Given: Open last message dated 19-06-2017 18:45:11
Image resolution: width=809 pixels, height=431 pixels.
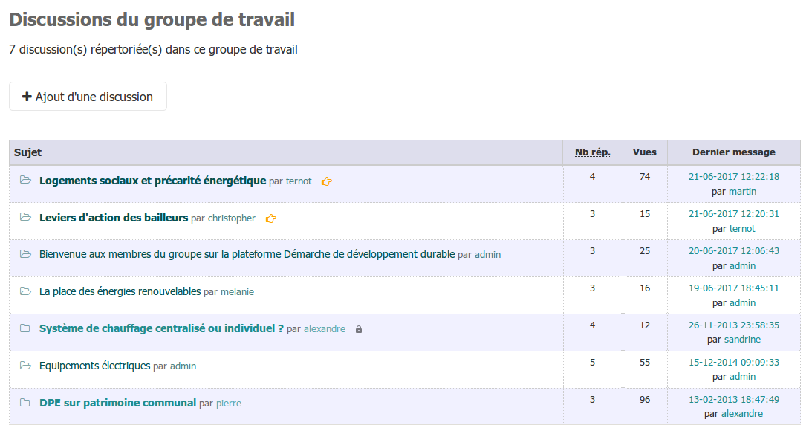Looking at the screenshot, I should [734, 288].
